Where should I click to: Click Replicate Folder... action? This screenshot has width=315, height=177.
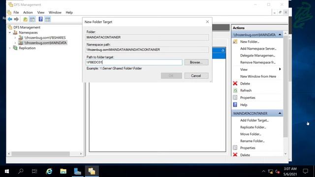coord(253,127)
